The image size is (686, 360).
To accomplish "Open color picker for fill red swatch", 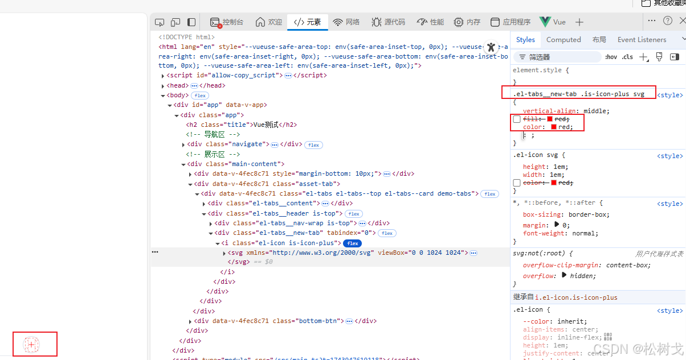I will pyautogui.click(x=550, y=119).
